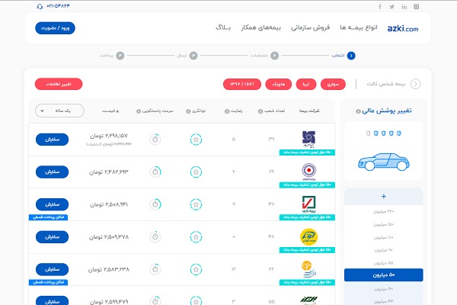Order the 2,583,238 toman insurance
This screenshot has width=457, height=305.
point(52,269)
